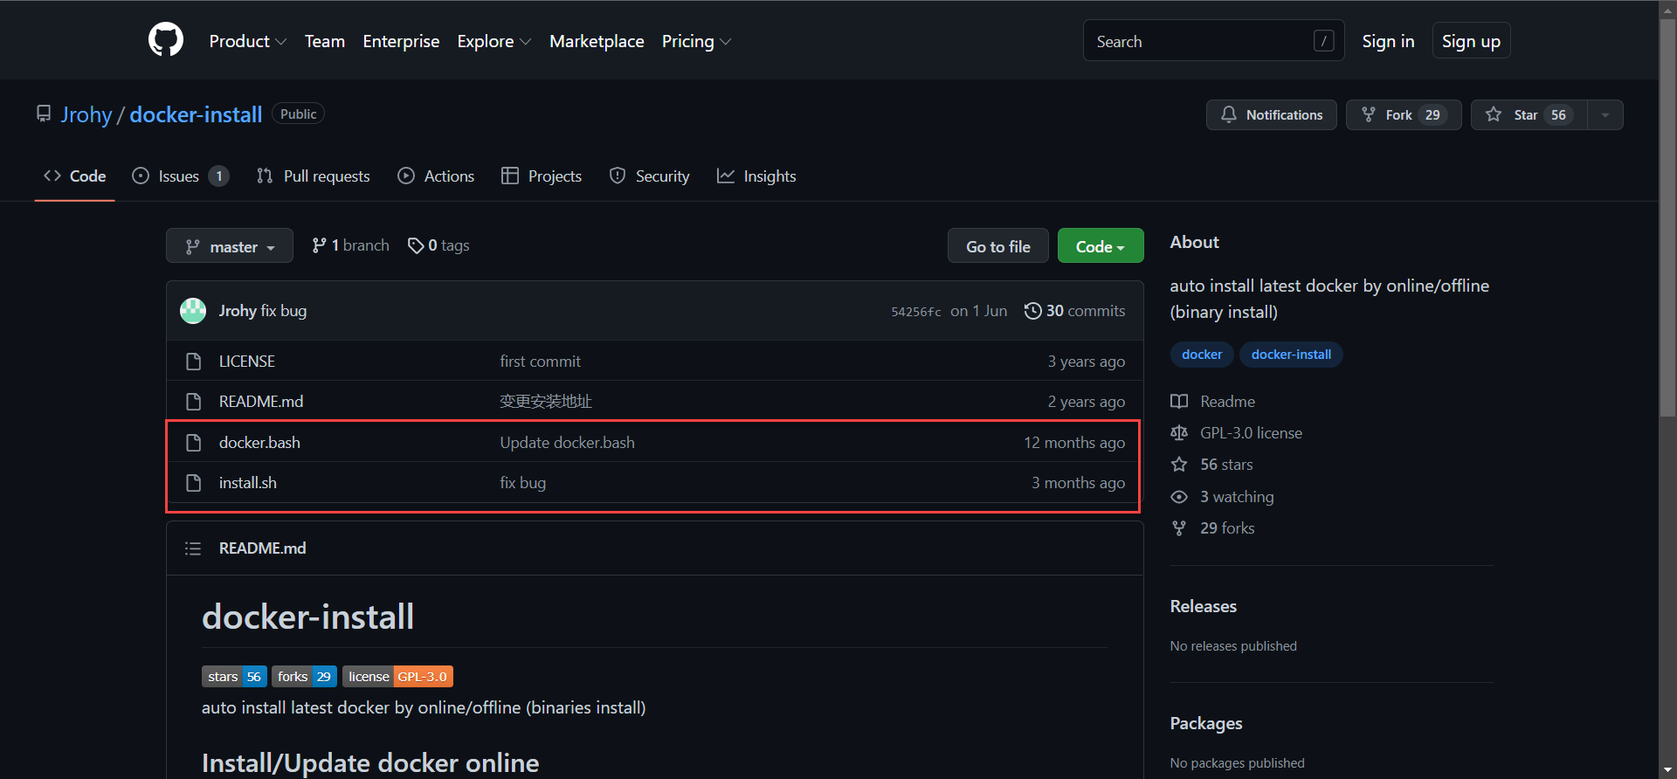Expand the Product menu
This screenshot has height=779, width=1677.
247,41
